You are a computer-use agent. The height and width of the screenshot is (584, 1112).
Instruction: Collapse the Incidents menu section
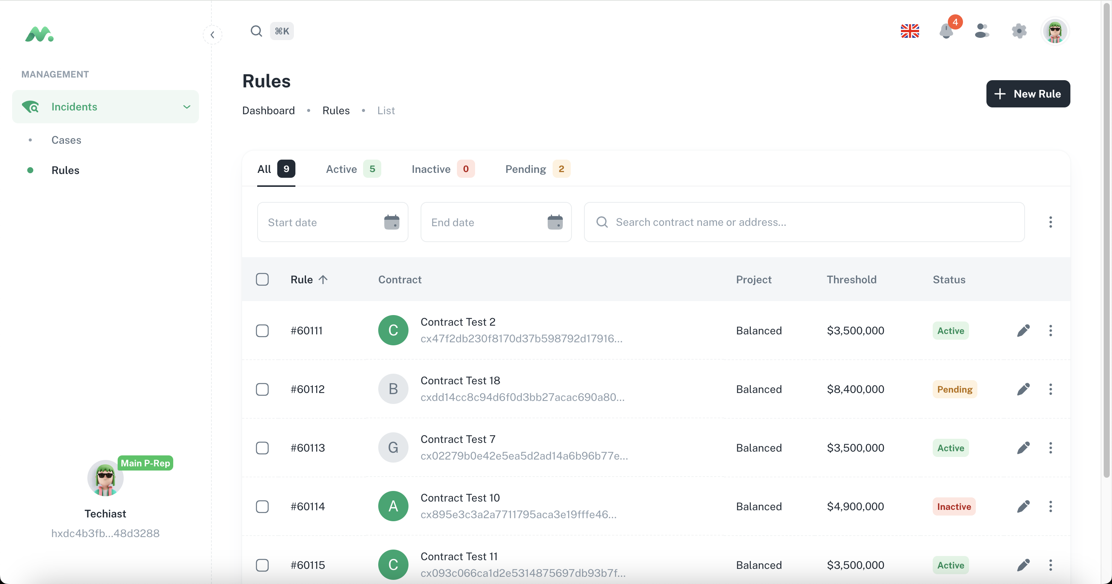[186, 107]
